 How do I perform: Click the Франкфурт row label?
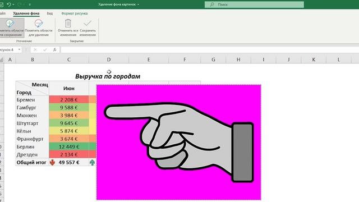(30, 139)
